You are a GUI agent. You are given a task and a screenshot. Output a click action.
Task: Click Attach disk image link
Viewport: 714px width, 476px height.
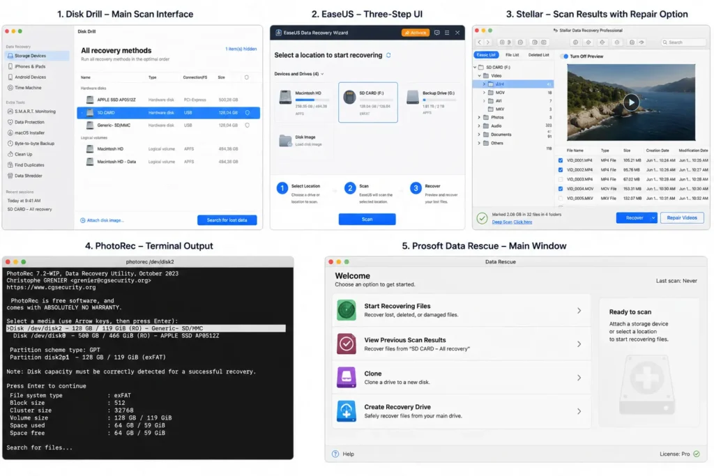point(102,220)
